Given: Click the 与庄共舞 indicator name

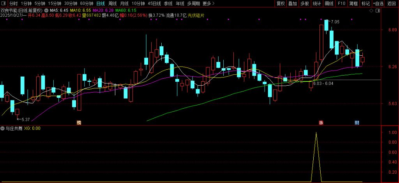Looking at the screenshot, I should (14, 128).
